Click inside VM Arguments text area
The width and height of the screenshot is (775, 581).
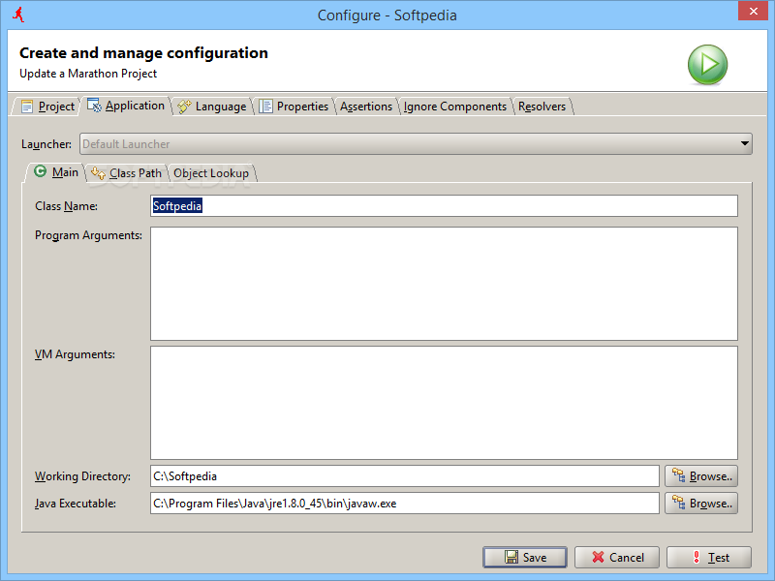click(x=444, y=403)
